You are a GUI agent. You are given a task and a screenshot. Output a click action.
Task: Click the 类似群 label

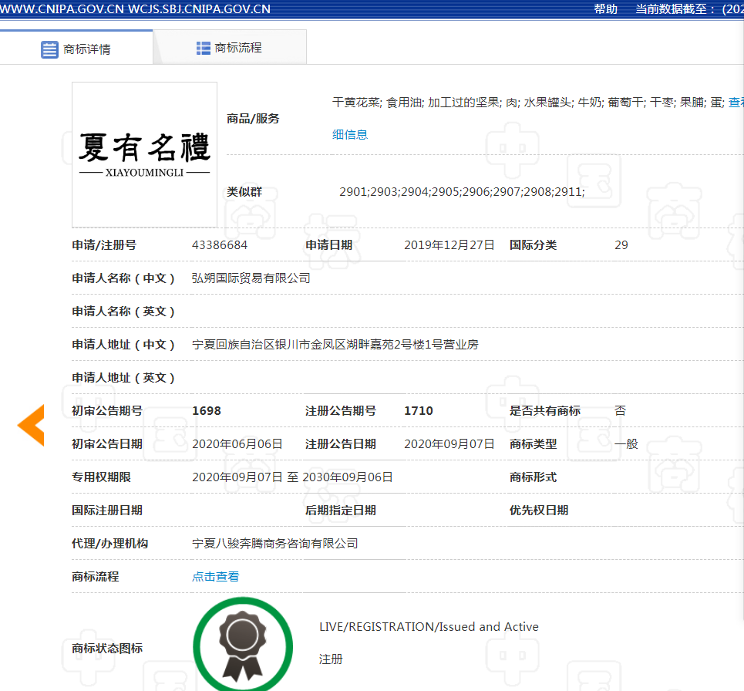click(244, 192)
